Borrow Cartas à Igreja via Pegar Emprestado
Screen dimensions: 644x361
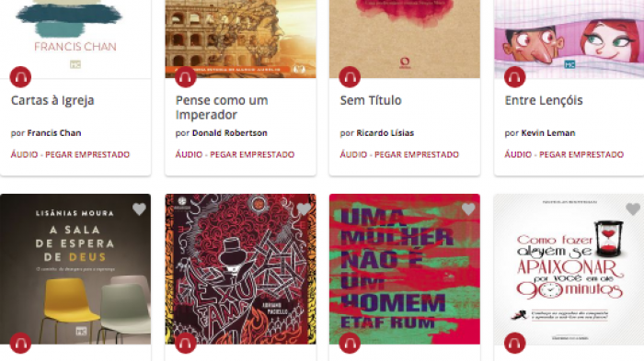pyautogui.click(x=87, y=154)
